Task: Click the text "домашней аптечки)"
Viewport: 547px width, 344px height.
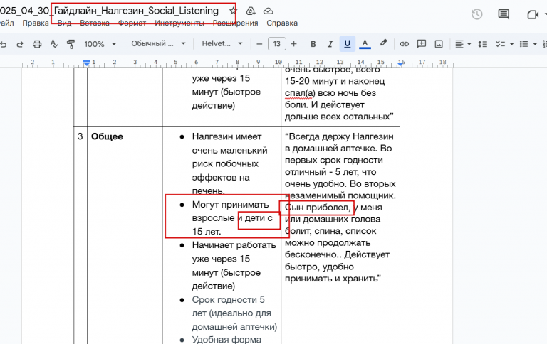Action: (234, 327)
